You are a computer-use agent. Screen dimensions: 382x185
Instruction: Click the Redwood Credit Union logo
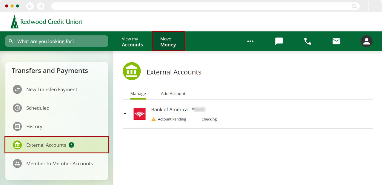pos(46,22)
